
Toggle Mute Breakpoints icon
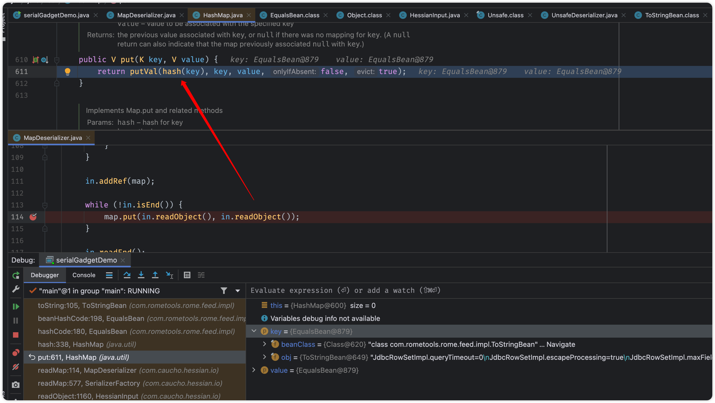pyautogui.click(x=16, y=367)
